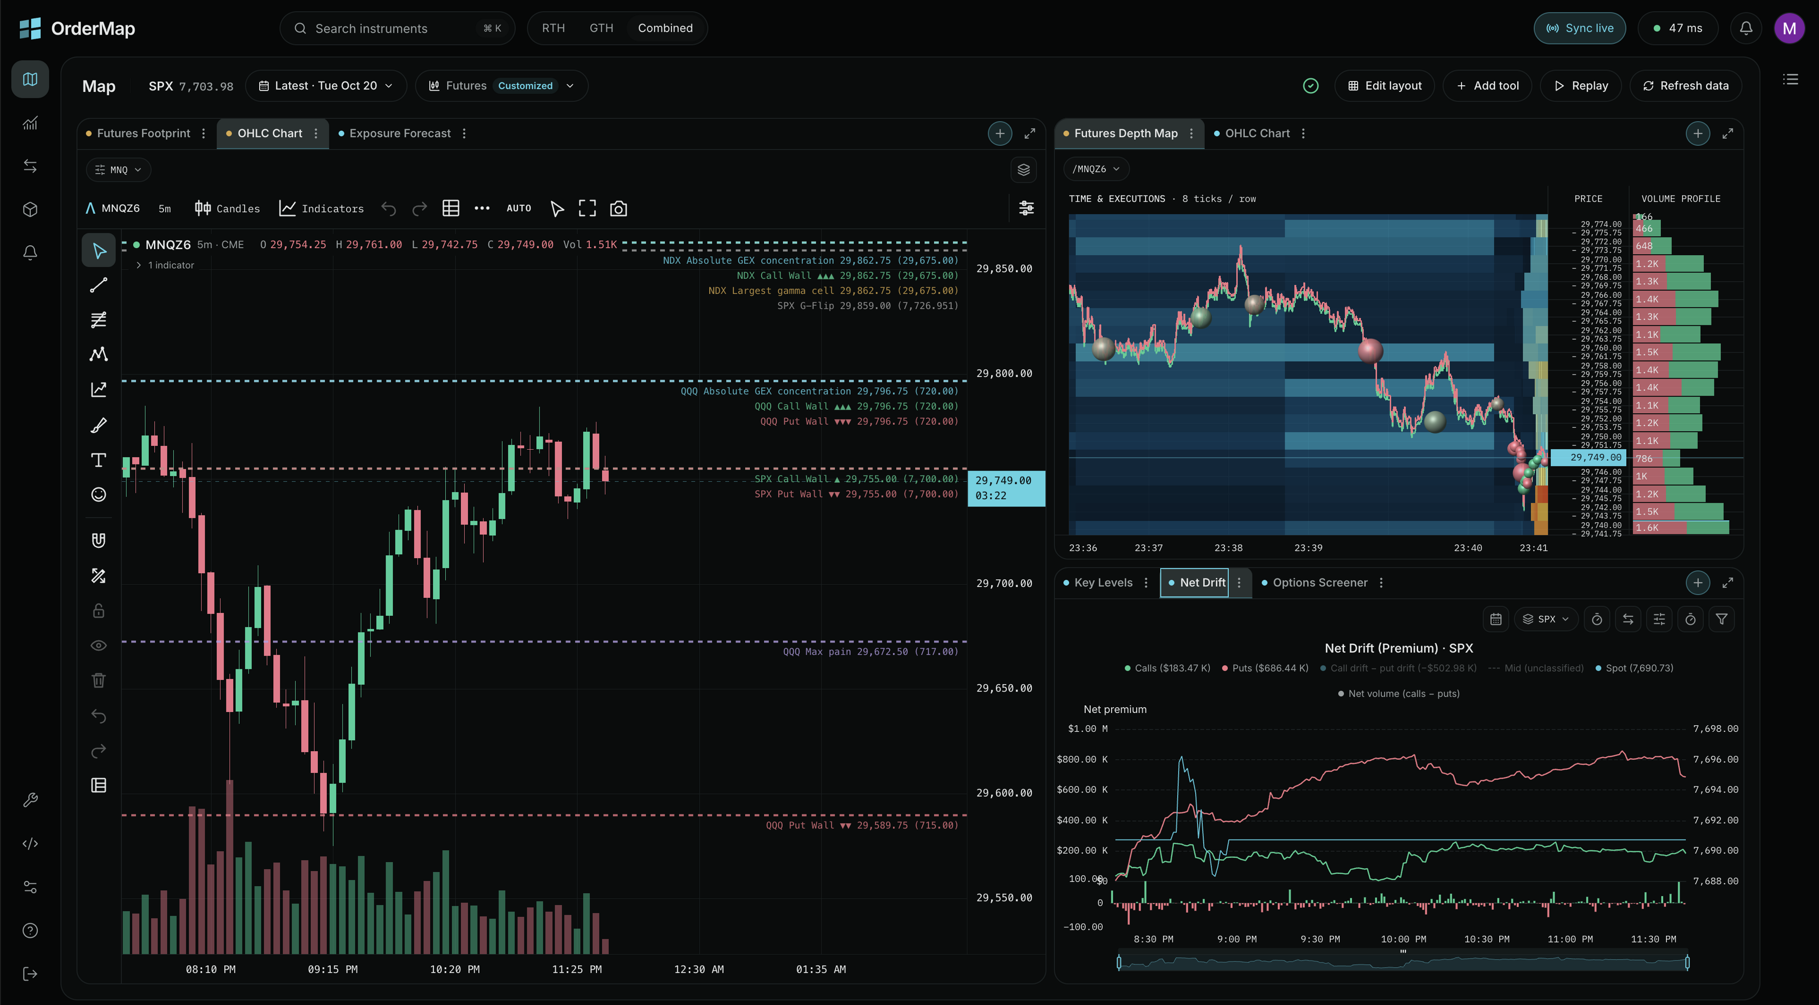Switch session to GTH
The width and height of the screenshot is (1819, 1005).
(602, 28)
